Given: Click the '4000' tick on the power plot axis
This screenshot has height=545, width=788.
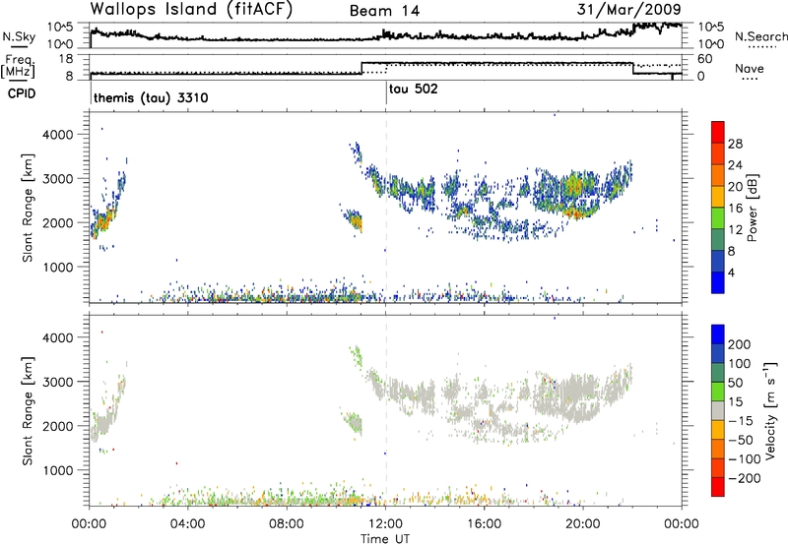Looking at the screenshot, I should pos(57,135).
